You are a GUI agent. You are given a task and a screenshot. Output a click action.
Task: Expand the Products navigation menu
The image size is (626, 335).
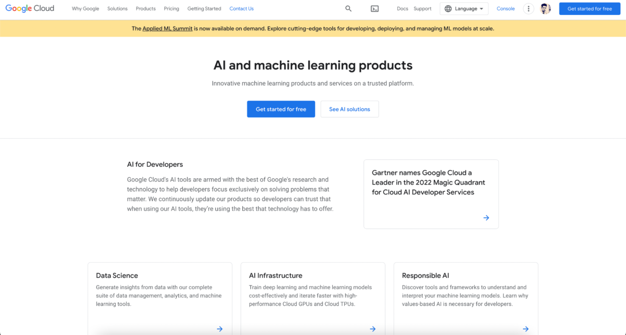pyautogui.click(x=145, y=9)
